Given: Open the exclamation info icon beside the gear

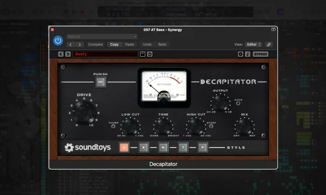Looking at the screenshot, I should click(247, 54).
